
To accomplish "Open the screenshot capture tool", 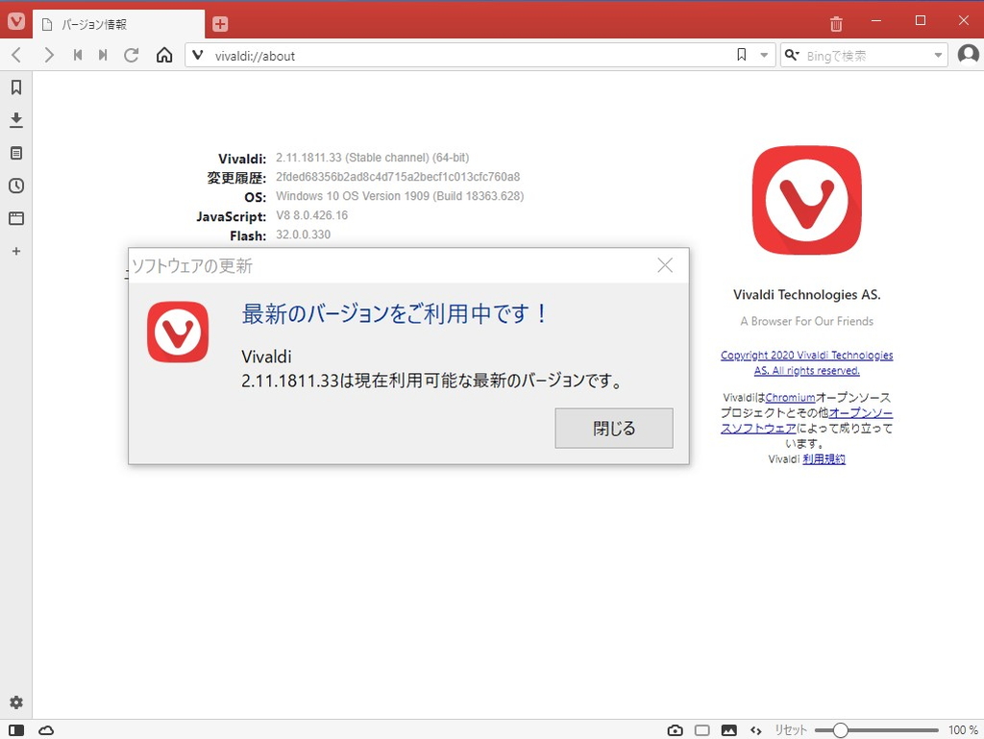I will (x=675, y=730).
